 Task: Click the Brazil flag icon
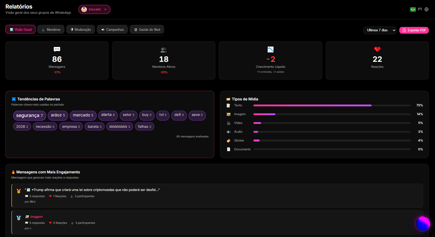tap(413, 9)
